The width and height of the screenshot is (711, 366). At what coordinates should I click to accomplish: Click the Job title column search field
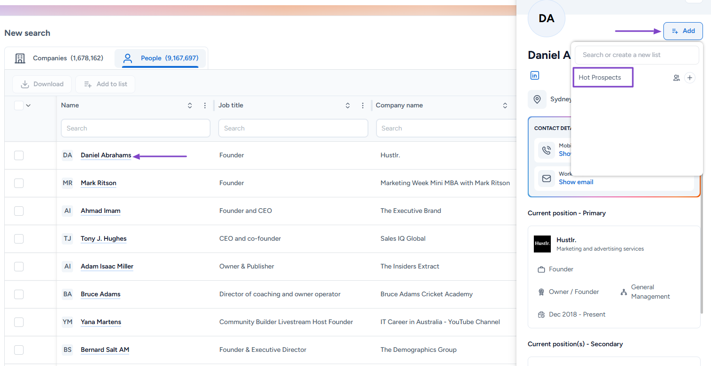pyautogui.click(x=293, y=128)
